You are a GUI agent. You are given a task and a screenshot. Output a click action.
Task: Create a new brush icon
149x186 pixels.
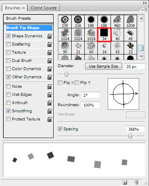pos(125,182)
